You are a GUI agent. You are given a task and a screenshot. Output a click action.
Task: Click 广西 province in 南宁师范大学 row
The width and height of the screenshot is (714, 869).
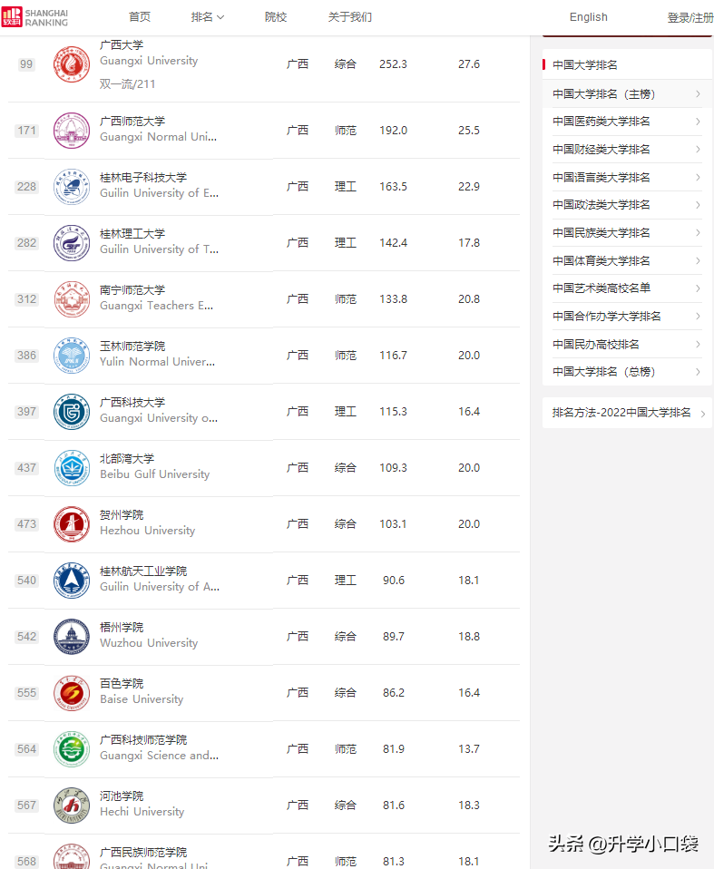coord(298,299)
